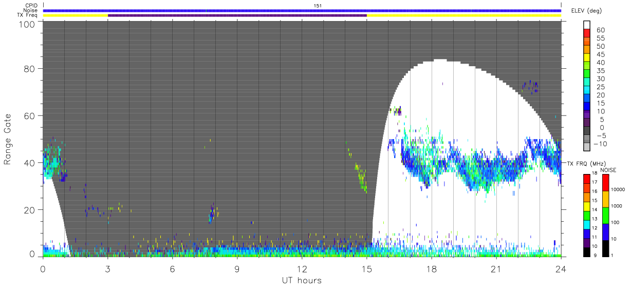Click the 30 label on ELEV scale
Image resolution: width=631 pixels, height=291 pixels.
tap(600, 79)
